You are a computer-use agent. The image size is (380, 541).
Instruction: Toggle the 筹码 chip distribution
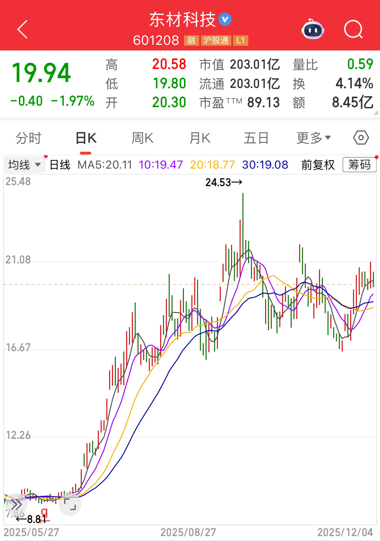(x=359, y=165)
